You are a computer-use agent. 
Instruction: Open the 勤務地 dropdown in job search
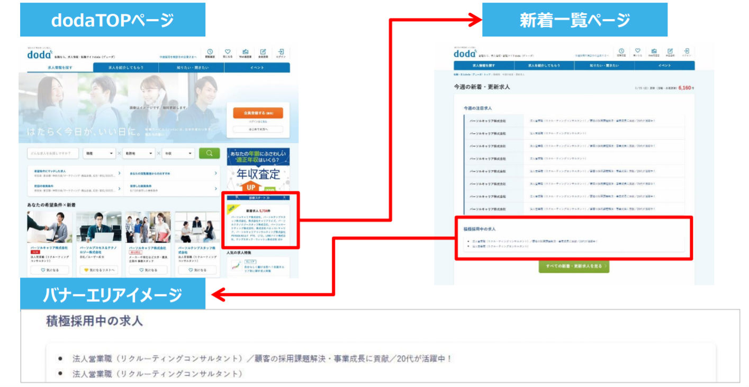(x=140, y=153)
